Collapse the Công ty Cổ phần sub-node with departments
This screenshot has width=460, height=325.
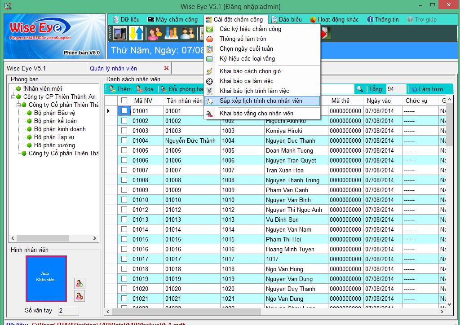(x=18, y=105)
